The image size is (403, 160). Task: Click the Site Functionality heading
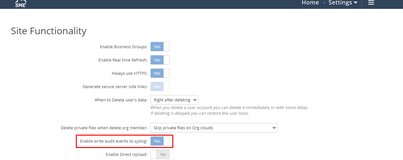[x=49, y=31]
